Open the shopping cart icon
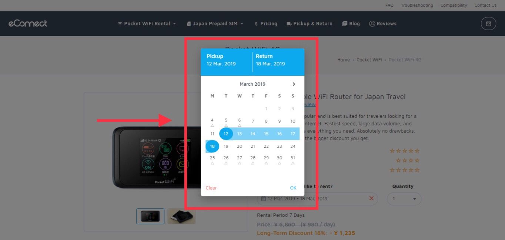505x240 pixels. click(x=488, y=24)
